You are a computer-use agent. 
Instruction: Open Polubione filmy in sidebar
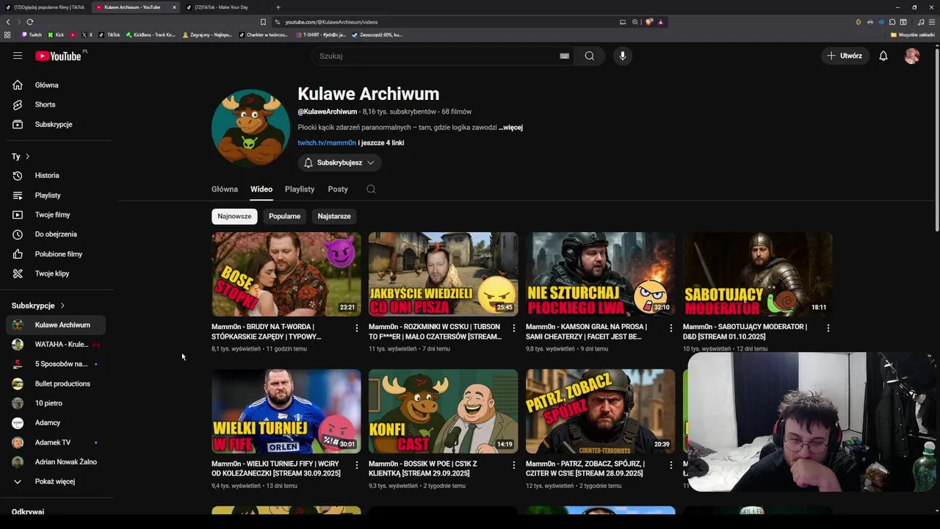tap(56, 254)
